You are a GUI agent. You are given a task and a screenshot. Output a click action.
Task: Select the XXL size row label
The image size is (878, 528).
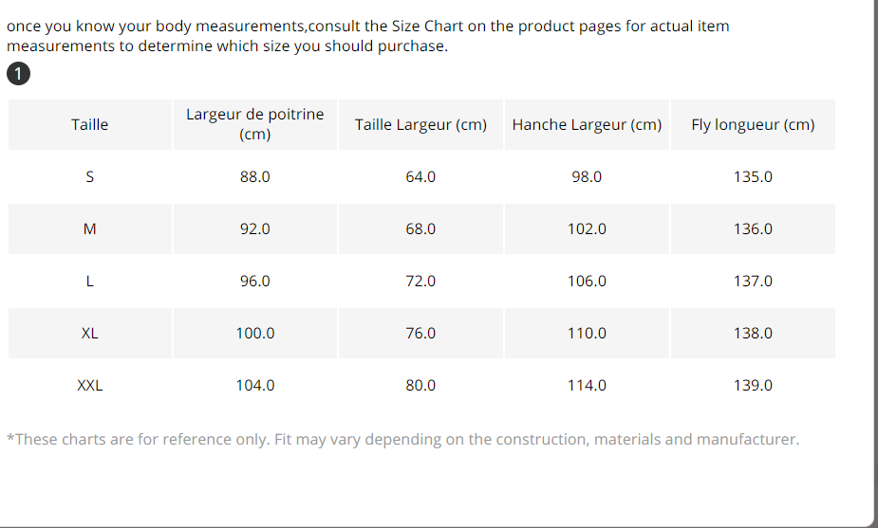pyautogui.click(x=89, y=386)
